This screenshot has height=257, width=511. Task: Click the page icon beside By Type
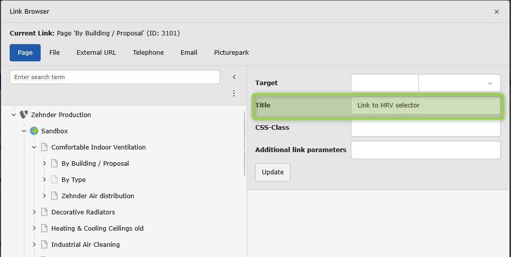click(x=54, y=179)
